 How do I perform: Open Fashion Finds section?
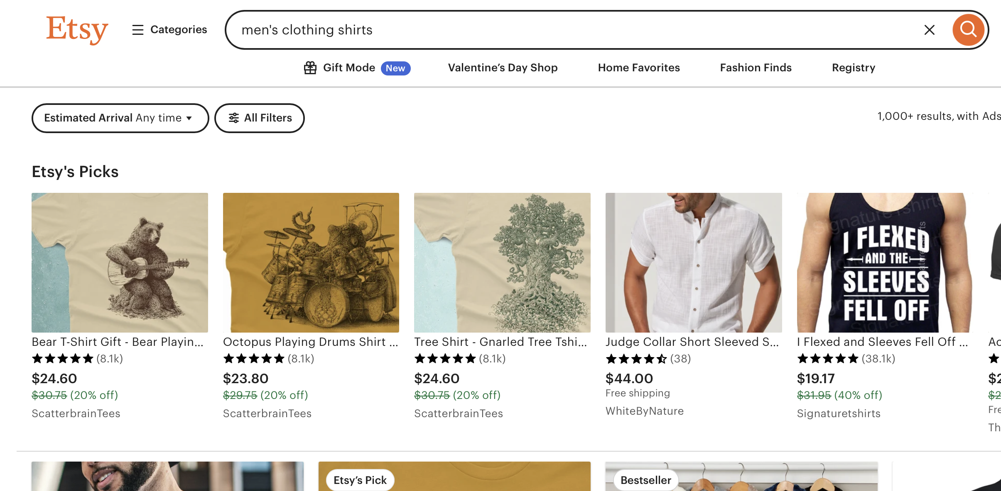click(756, 68)
